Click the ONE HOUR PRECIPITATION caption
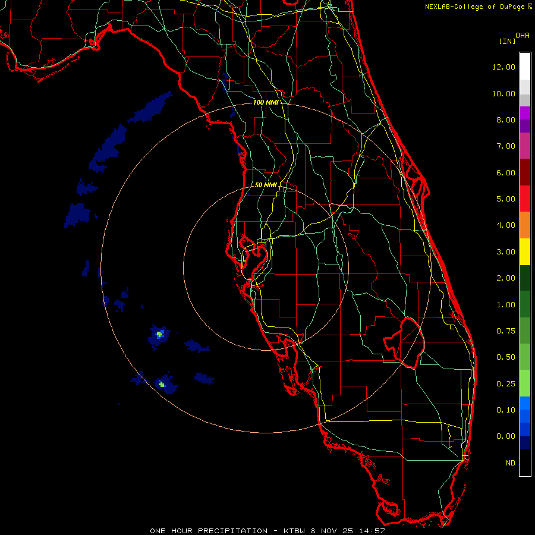Image resolution: width=535 pixels, height=535 pixels. coord(267,531)
